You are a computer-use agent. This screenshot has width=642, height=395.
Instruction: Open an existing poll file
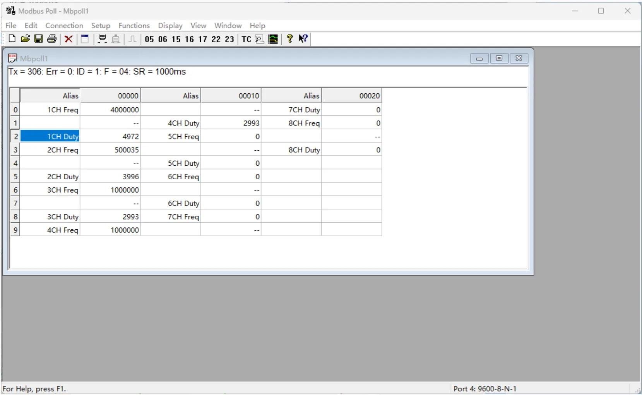[25, 39]
